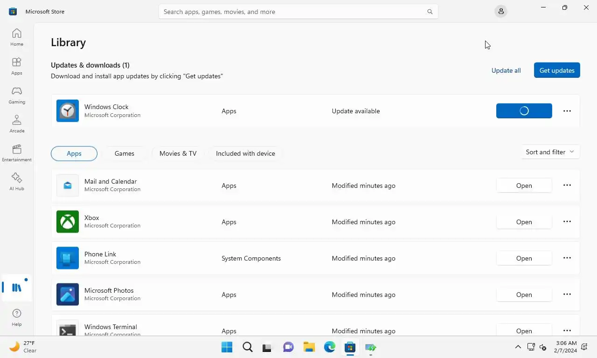Open the Gaming section
This screenshot has width=597, height=358.
[x=17, y=95]
